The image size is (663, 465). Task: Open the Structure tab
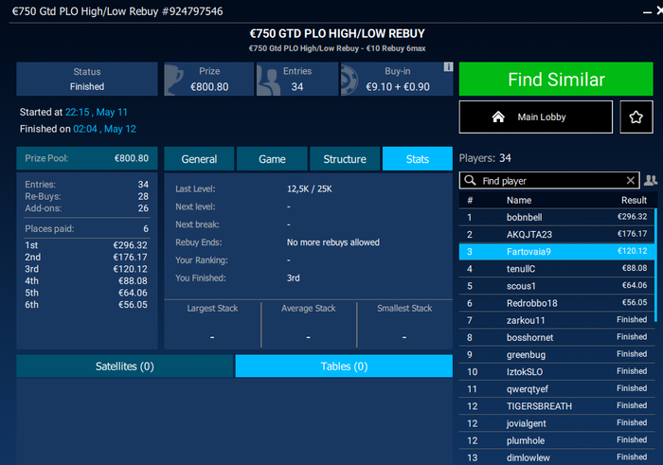345,159
